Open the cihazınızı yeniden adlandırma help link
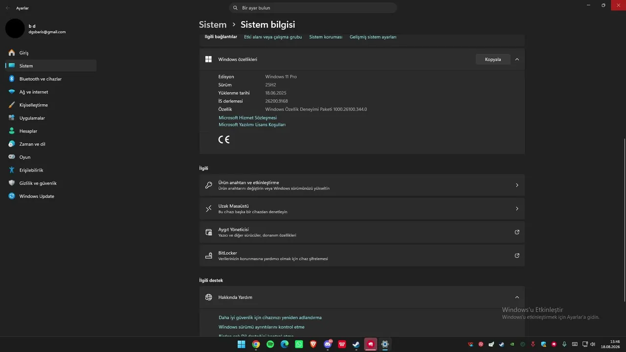The image size is (626, 352). (270, 317)
